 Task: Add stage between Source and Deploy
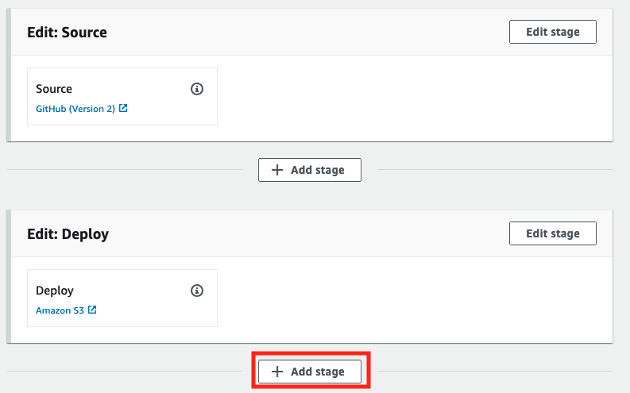[x=310, y=170]
